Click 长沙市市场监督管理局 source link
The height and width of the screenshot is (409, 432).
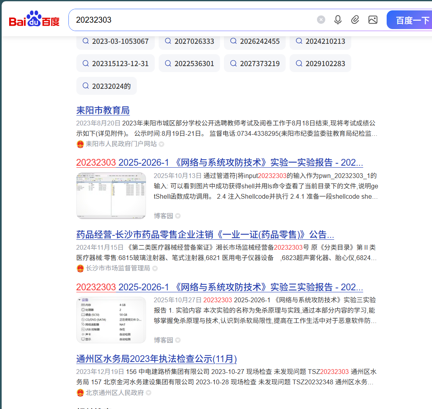[118, 268]
